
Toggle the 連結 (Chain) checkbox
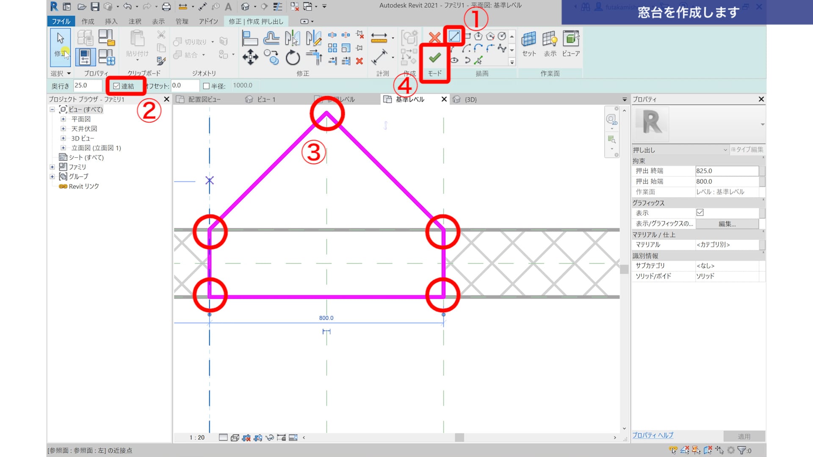[116, 86]
